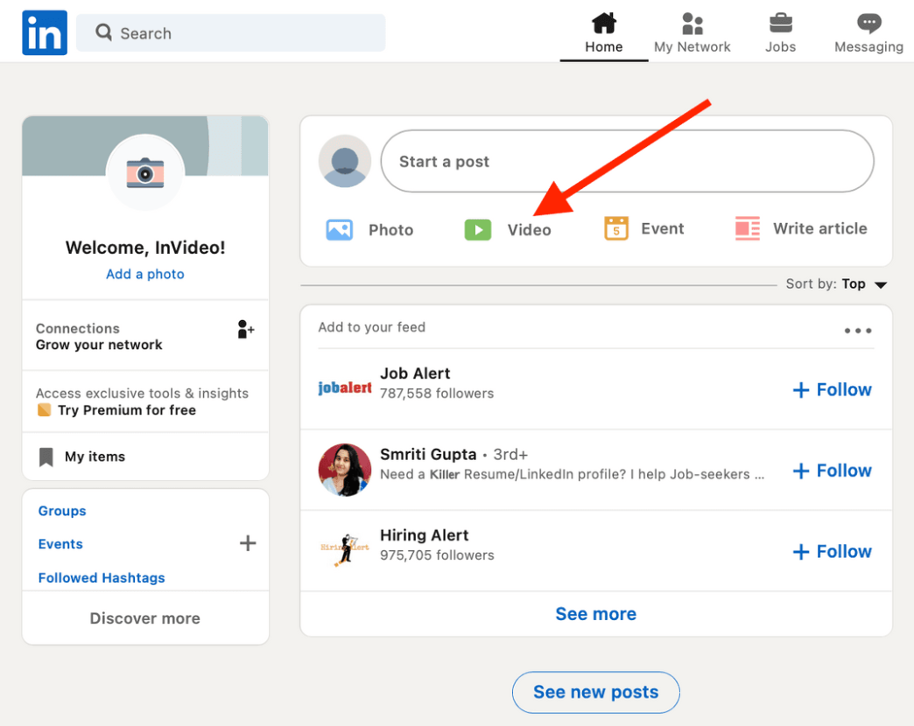
Task: Click the Welcome, InVideo! name
Action: [145, 248]
